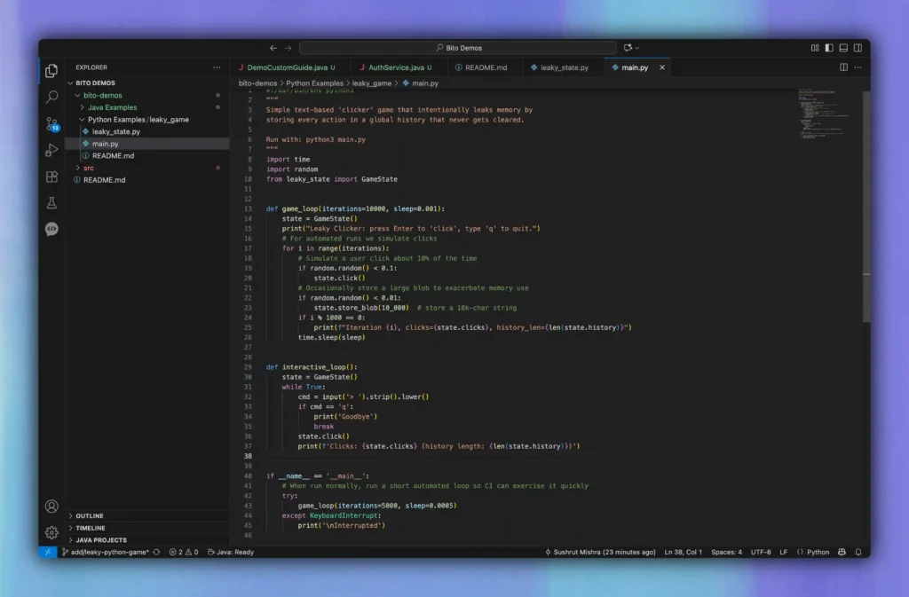Select the Source Control icon with badge 13
The width and height of the screenshot is (909, 597).
(x=51, y=121)
